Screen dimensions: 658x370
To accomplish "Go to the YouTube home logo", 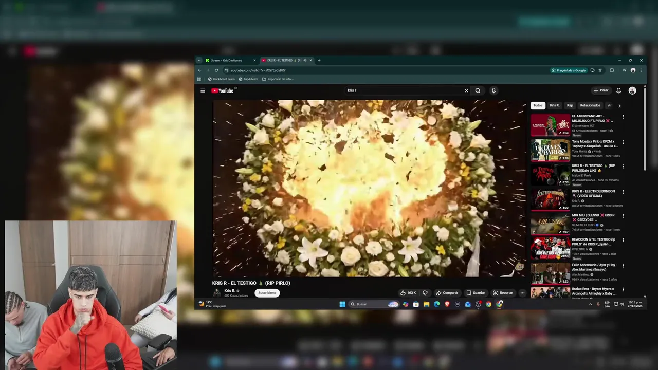I will (x=222, y=91).
